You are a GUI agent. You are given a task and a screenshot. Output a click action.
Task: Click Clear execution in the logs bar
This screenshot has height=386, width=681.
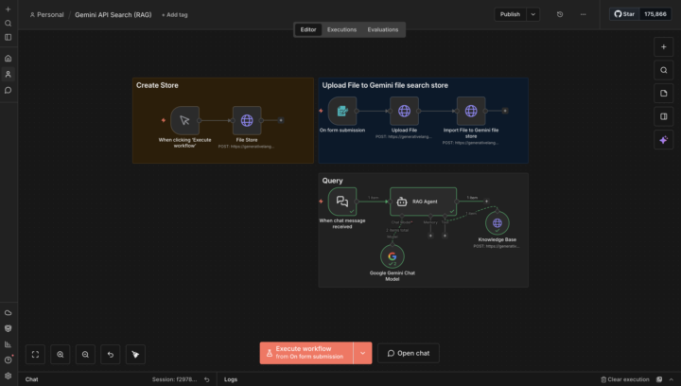pos(625,379)
